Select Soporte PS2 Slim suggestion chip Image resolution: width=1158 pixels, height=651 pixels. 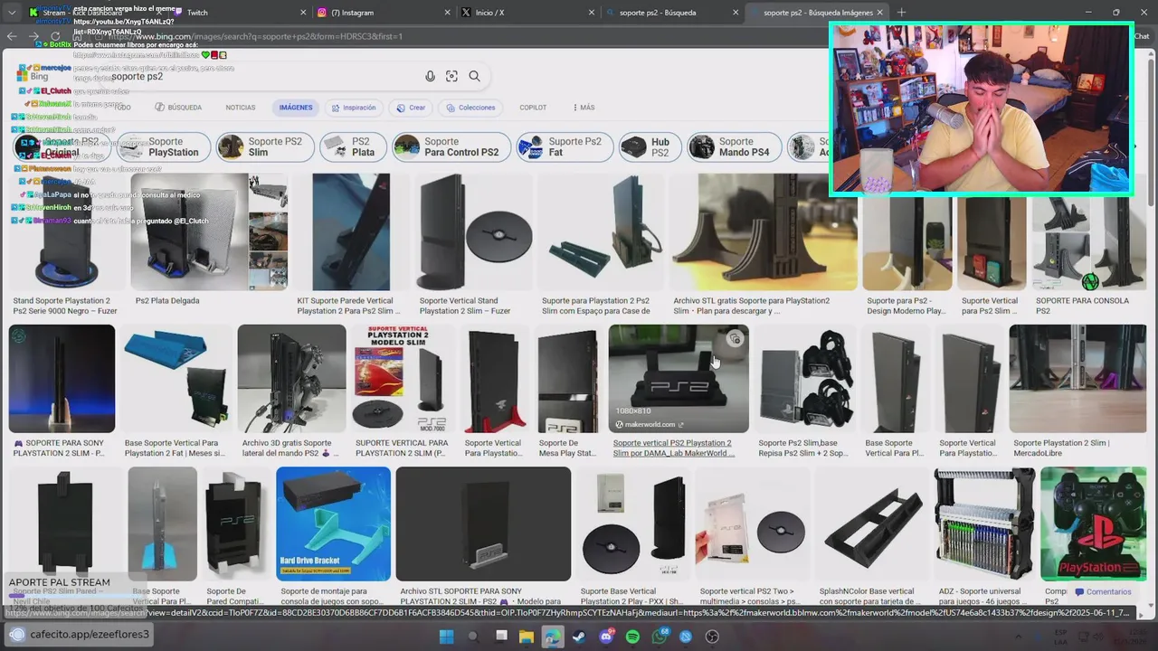pos(266,146)
